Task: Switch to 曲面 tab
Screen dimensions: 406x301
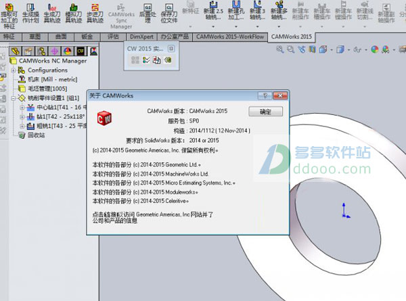Action: [61, 37]
